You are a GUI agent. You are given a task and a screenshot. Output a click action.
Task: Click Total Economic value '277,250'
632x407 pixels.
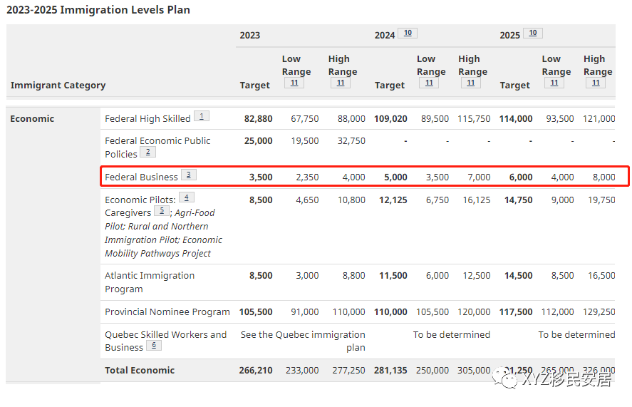349,371
